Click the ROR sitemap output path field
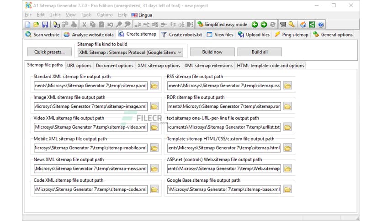Image resolution: width=382 pixels, height=221 pixels. click(224, 106)
